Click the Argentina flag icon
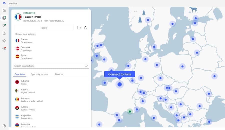Image resolution: width=225 pixels, height=130 pixels. tap(17, 116)
